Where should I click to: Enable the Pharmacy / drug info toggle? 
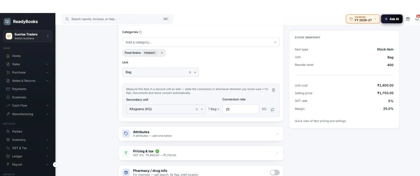click(275, 172)
